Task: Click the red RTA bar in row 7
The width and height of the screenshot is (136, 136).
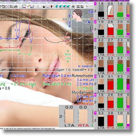Action: point(110,120)
